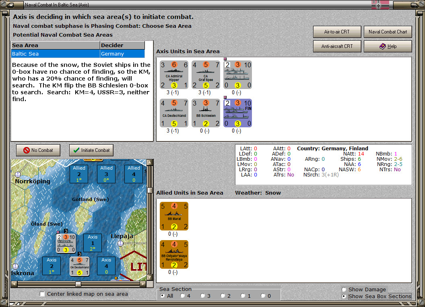The height and width of the screenshot is (307, 425).
Task: Select the Baltic Sea row
Action: coord(78,54)
